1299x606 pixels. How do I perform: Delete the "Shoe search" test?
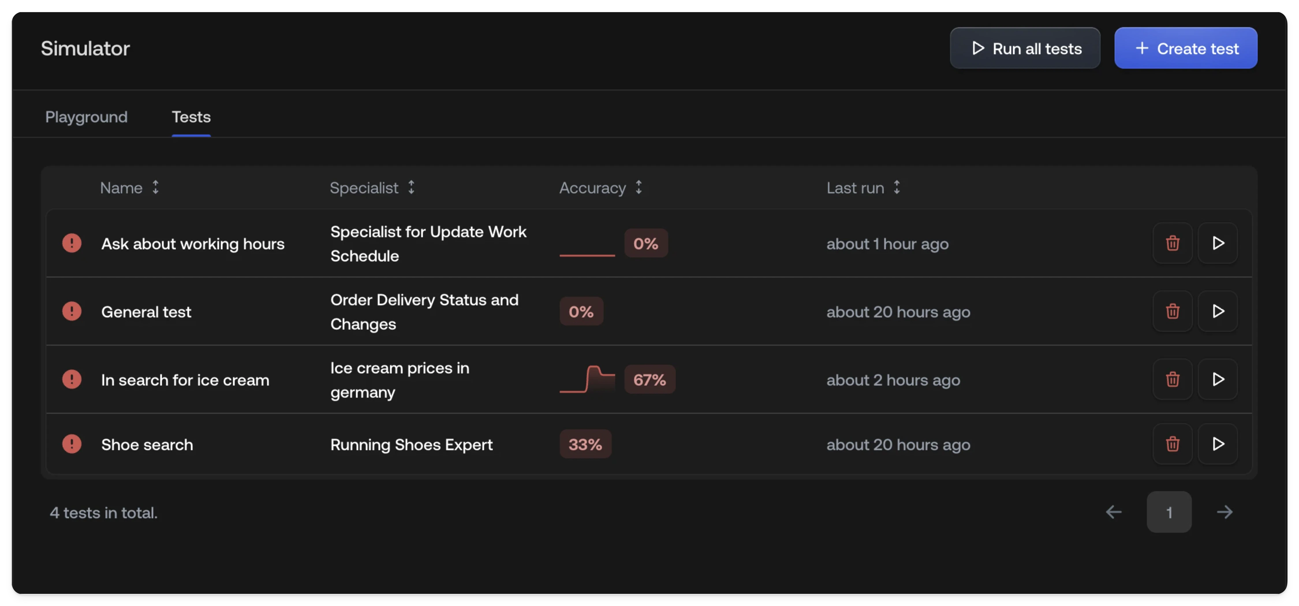click(1173, 444)
